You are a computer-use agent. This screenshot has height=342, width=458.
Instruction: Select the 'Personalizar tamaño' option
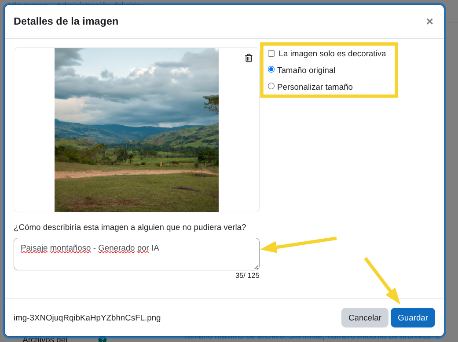coord(271,86)
